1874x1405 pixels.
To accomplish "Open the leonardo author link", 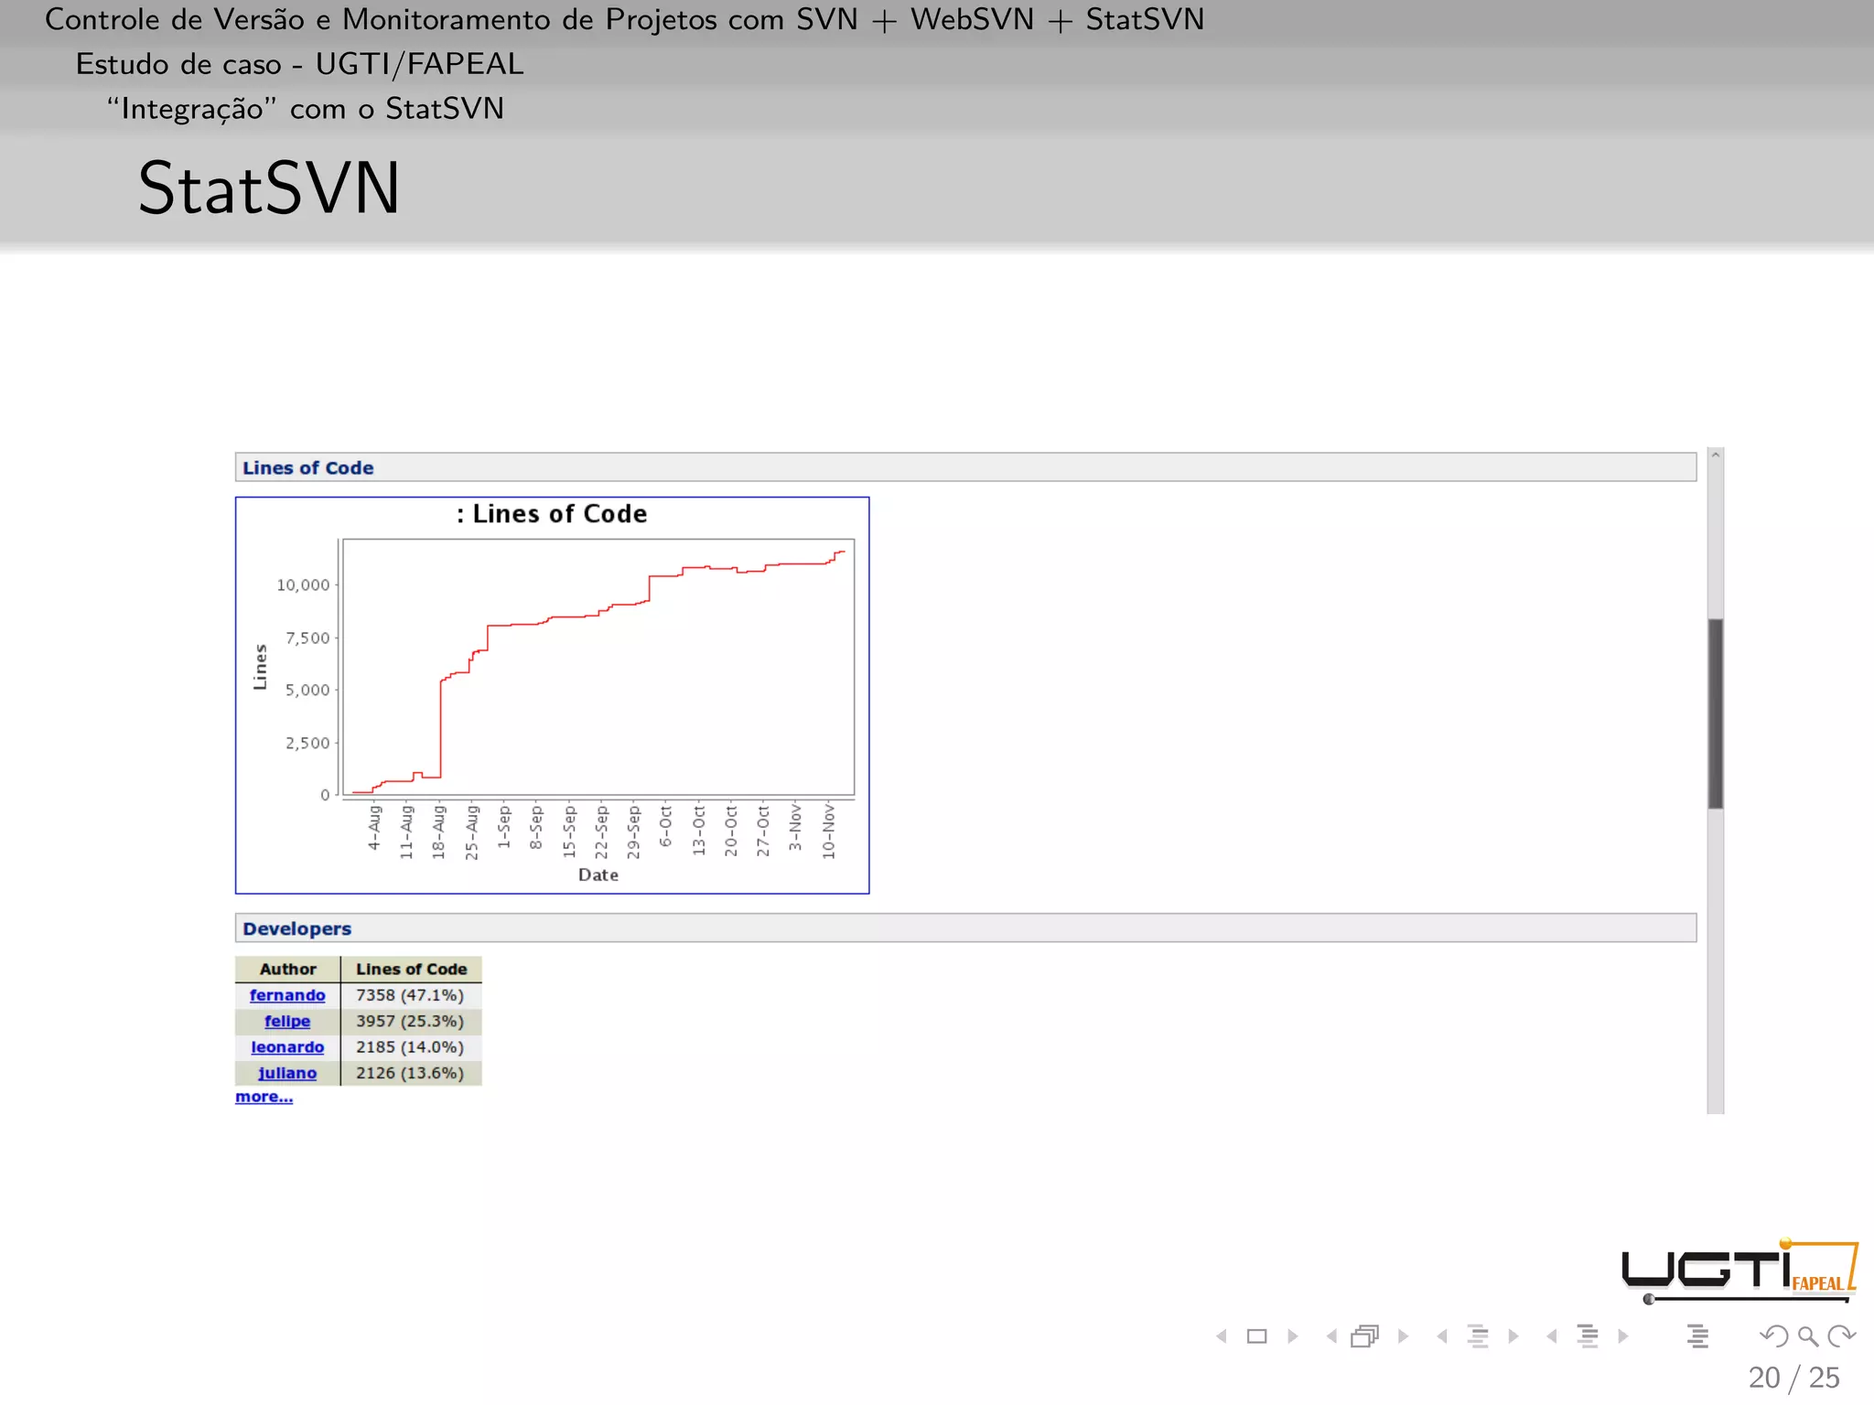I will click(287, 1047).
